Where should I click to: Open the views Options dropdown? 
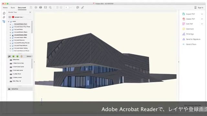click(x=29, y=56)
